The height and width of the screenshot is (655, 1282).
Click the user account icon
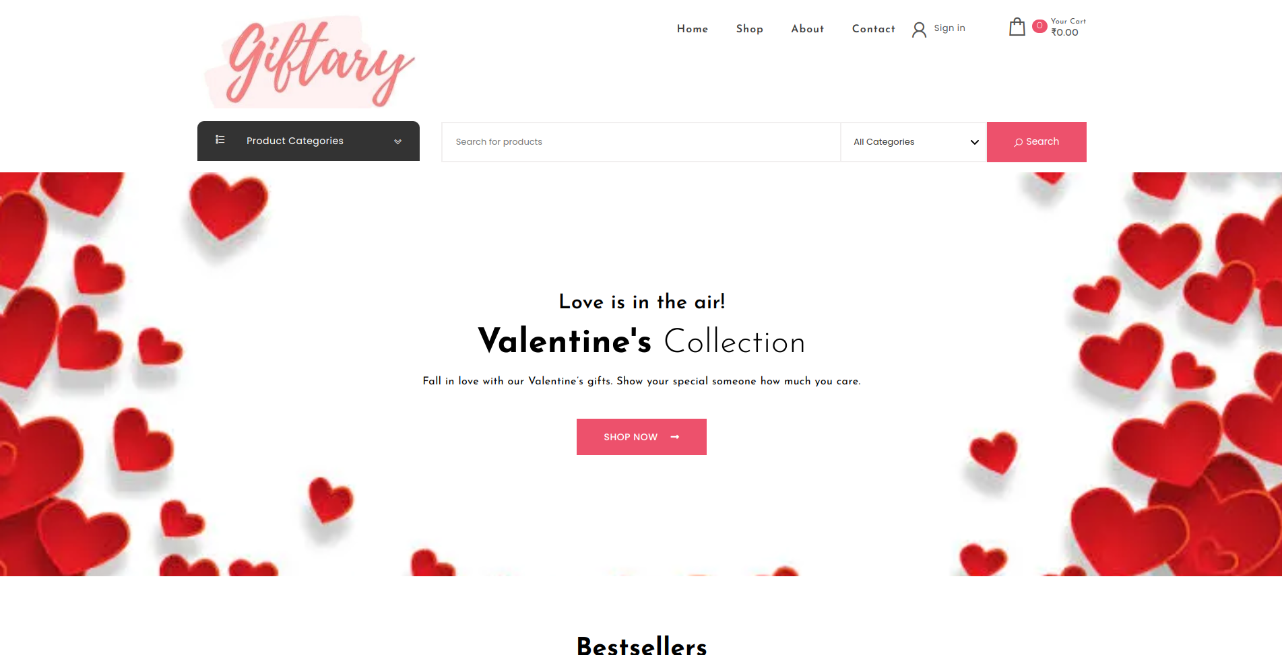pos(919,30)
